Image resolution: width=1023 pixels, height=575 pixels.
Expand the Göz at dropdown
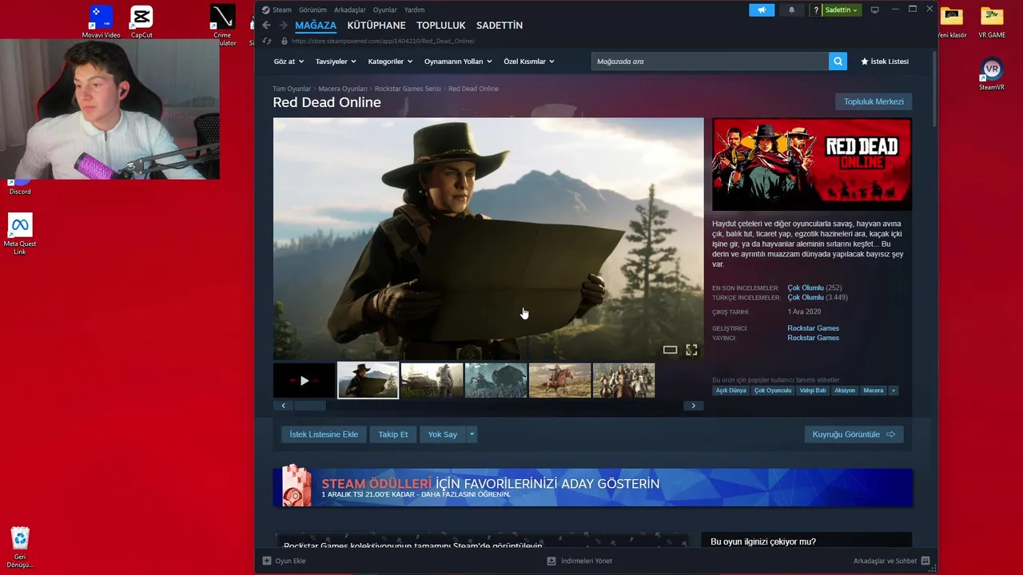coord(289,61)
